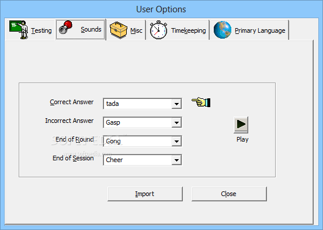Switch to the Testing tab
The image size is (323, 230).
click(30, 30)
